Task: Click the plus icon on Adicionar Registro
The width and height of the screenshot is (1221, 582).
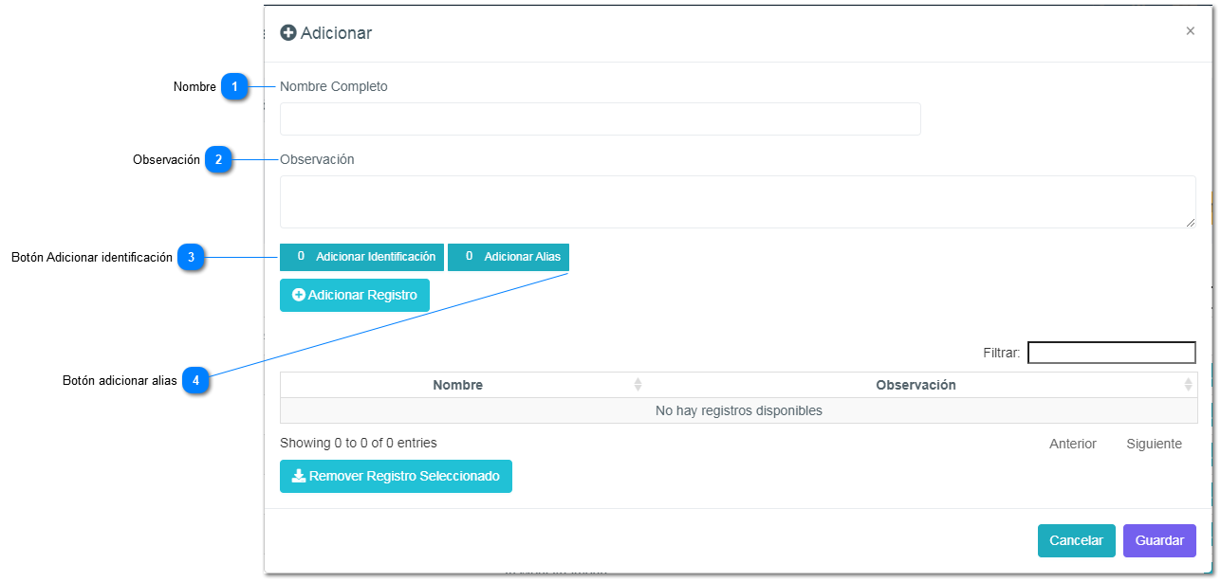Action: (299, 295)
